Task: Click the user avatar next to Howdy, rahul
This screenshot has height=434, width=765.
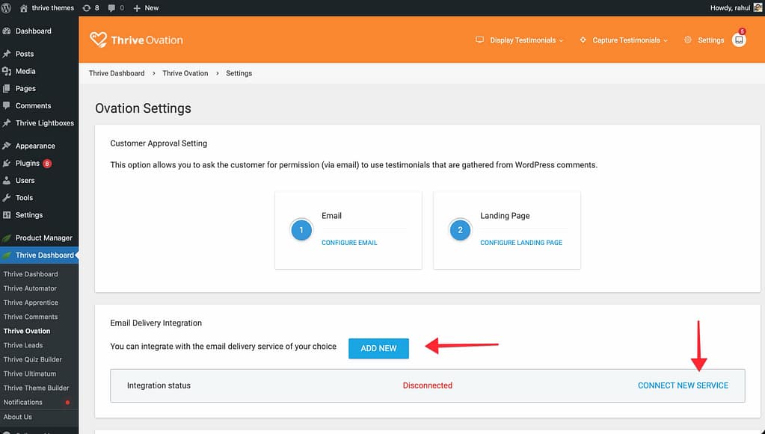Action: (x=758, y=7)
